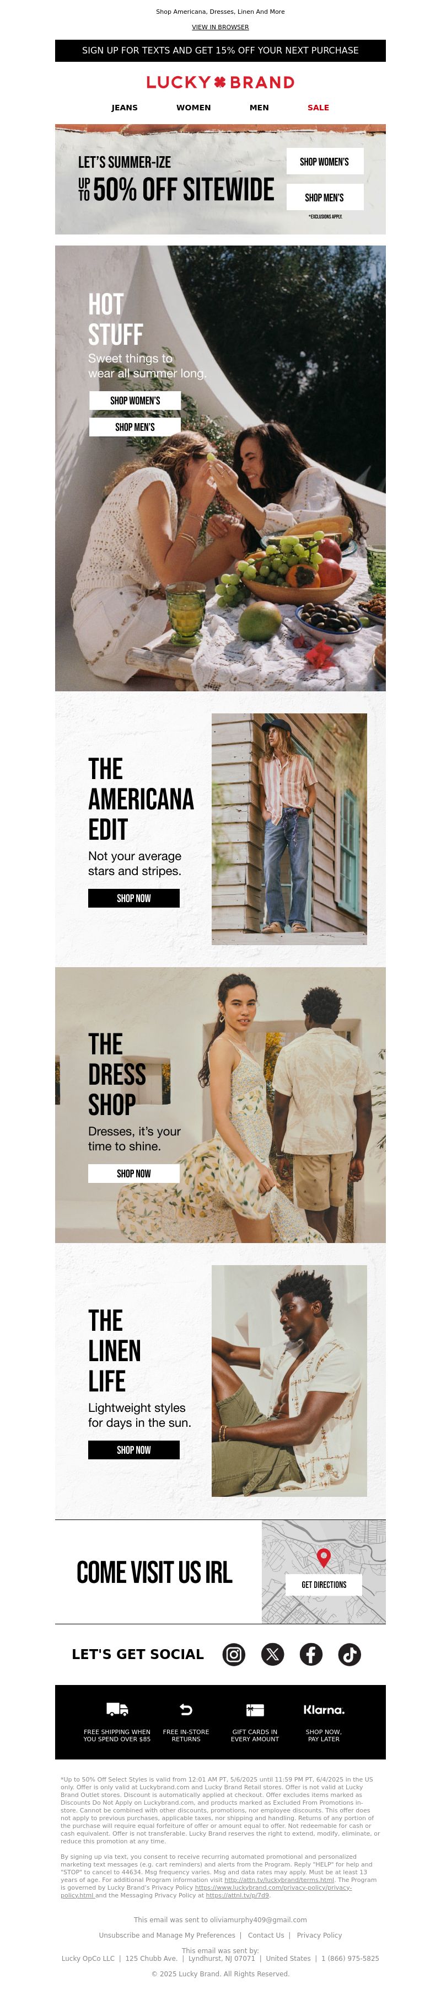
Task: Open the View in Browser link
Action: 220,27
